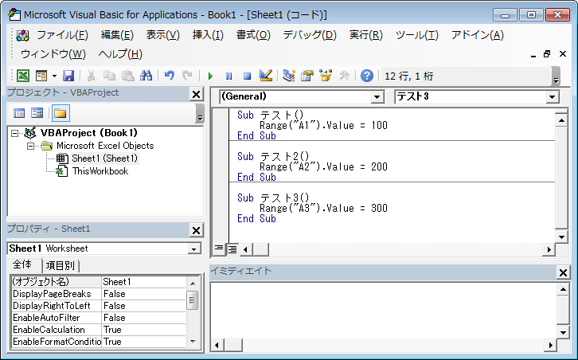Switch to the 全体 properties tab

(x=22, y=264)
